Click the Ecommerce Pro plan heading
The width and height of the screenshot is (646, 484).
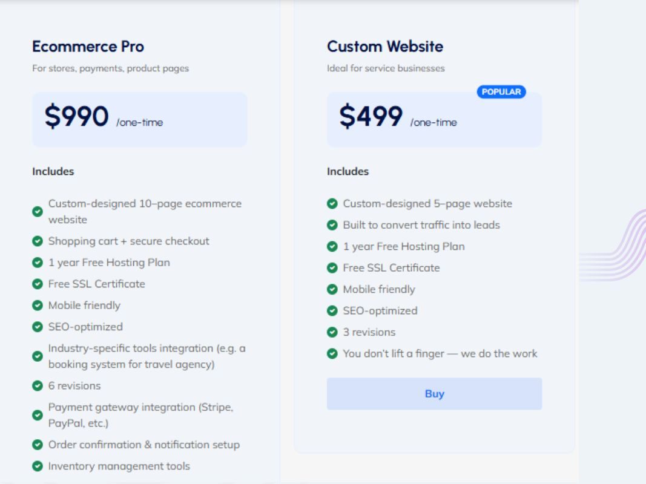pos(88,47)
